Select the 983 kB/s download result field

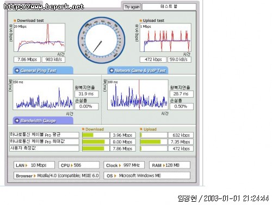[53, 59]
